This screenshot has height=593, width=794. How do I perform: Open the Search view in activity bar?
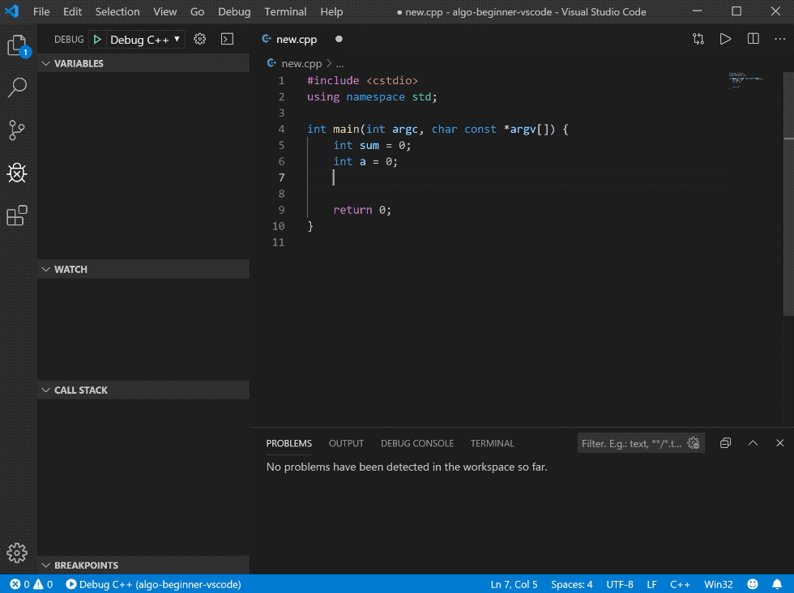tap(17, 87)
